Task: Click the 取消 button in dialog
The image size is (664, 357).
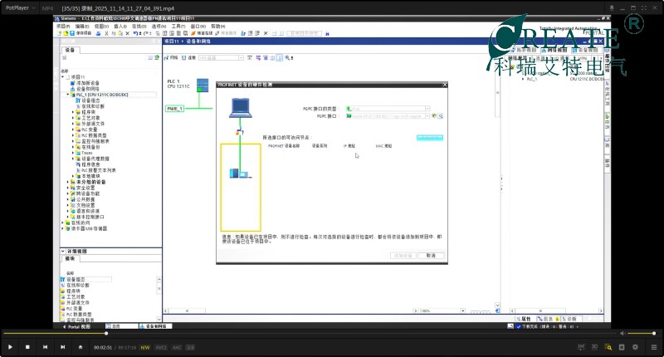Action: tap(431, 256)
